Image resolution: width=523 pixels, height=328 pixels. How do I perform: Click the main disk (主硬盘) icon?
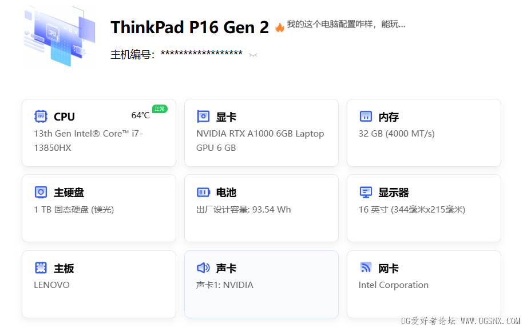point(41,192)
